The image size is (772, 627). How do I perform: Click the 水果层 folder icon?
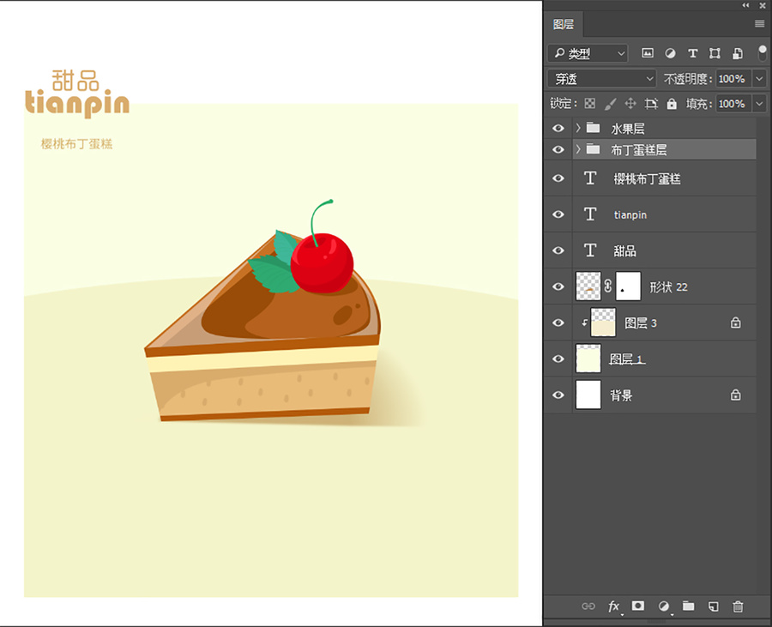click(594, 128)
